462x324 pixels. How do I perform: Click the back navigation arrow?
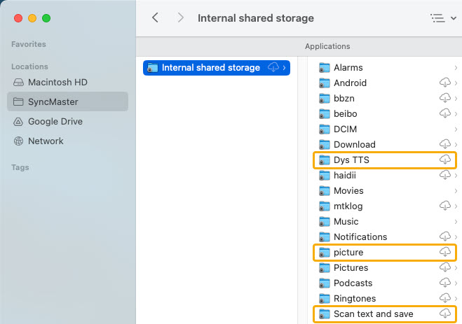(x=155, y=18)
